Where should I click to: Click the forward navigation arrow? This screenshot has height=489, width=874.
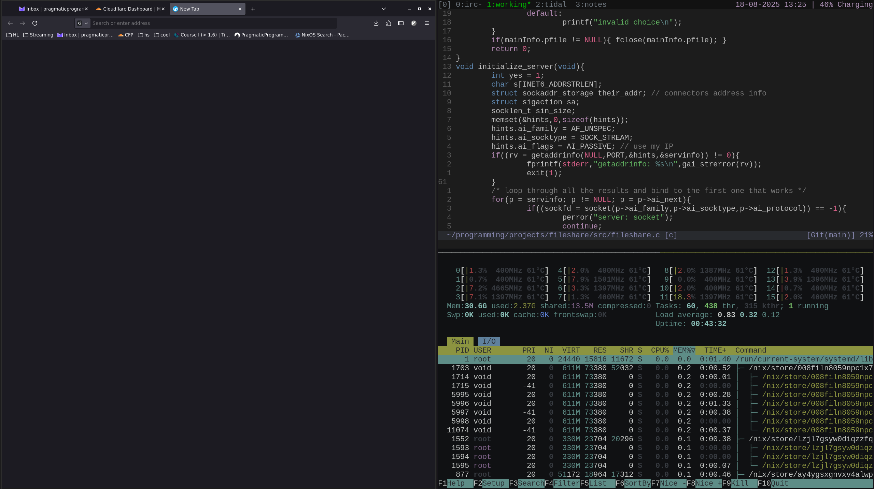(23, 23)
